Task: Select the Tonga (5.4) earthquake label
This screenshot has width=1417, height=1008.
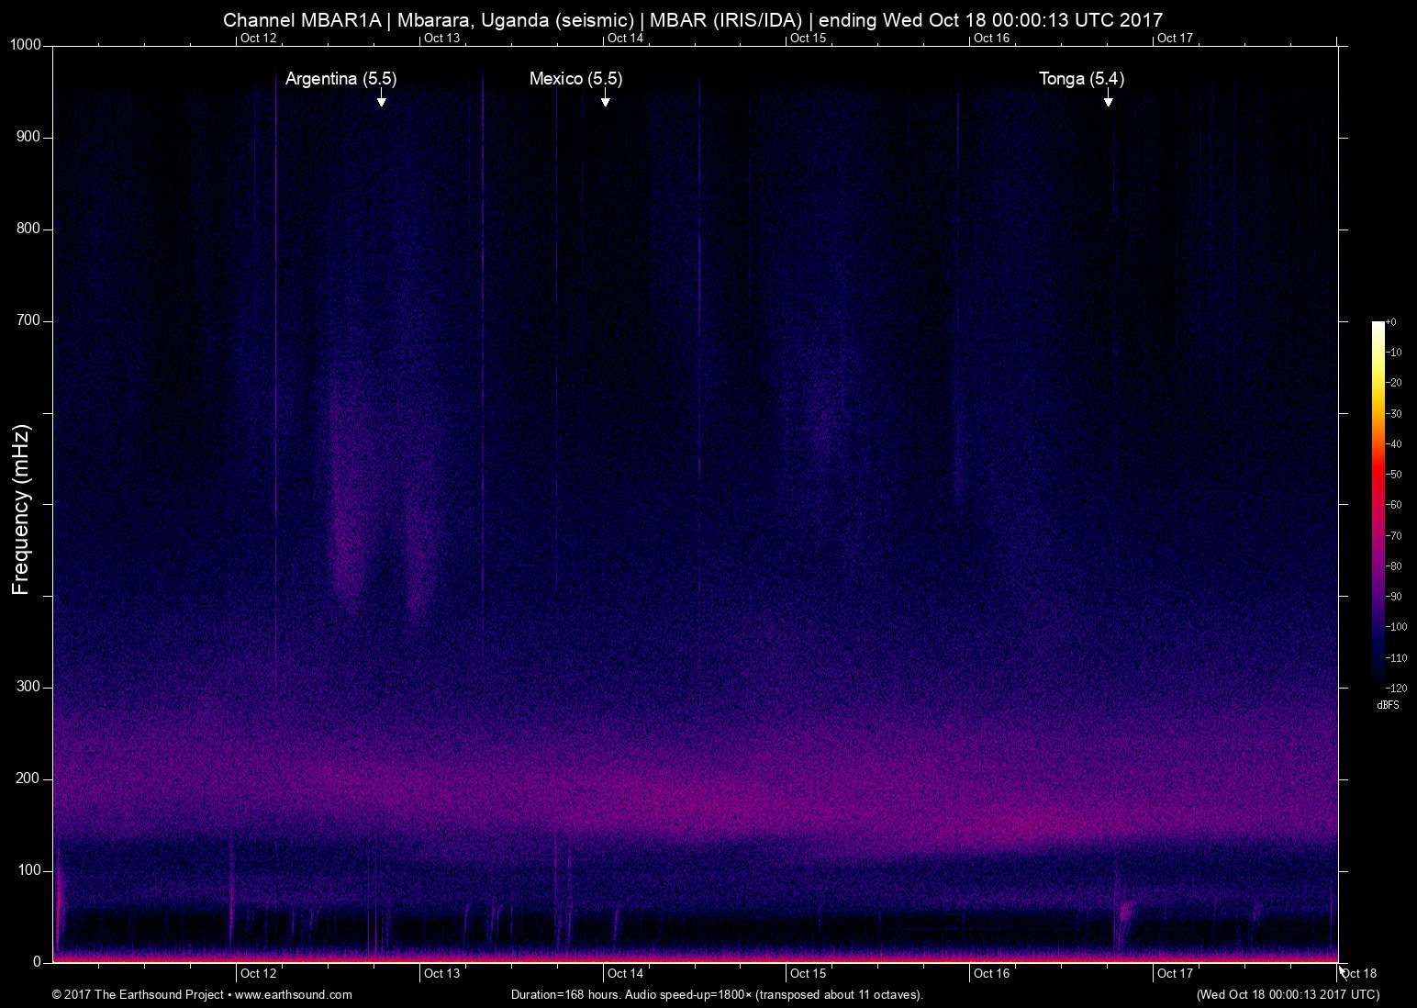Action: [x=1081, y=79]
